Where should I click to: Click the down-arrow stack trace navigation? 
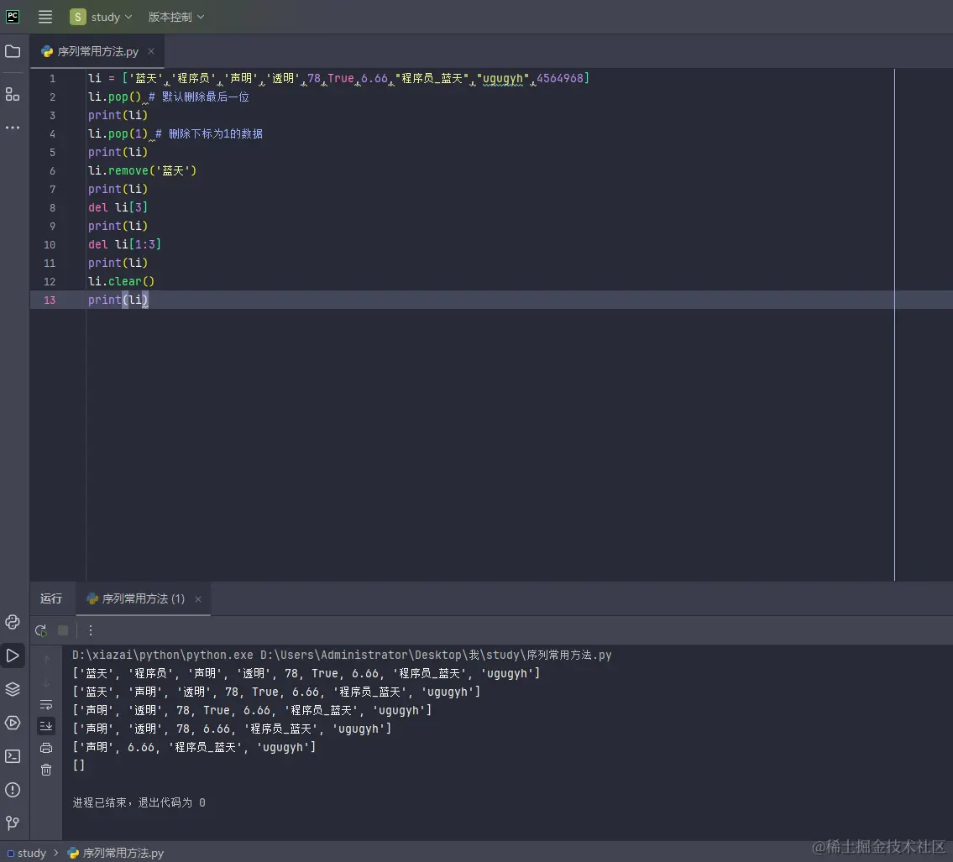click(x=46, y=682)
